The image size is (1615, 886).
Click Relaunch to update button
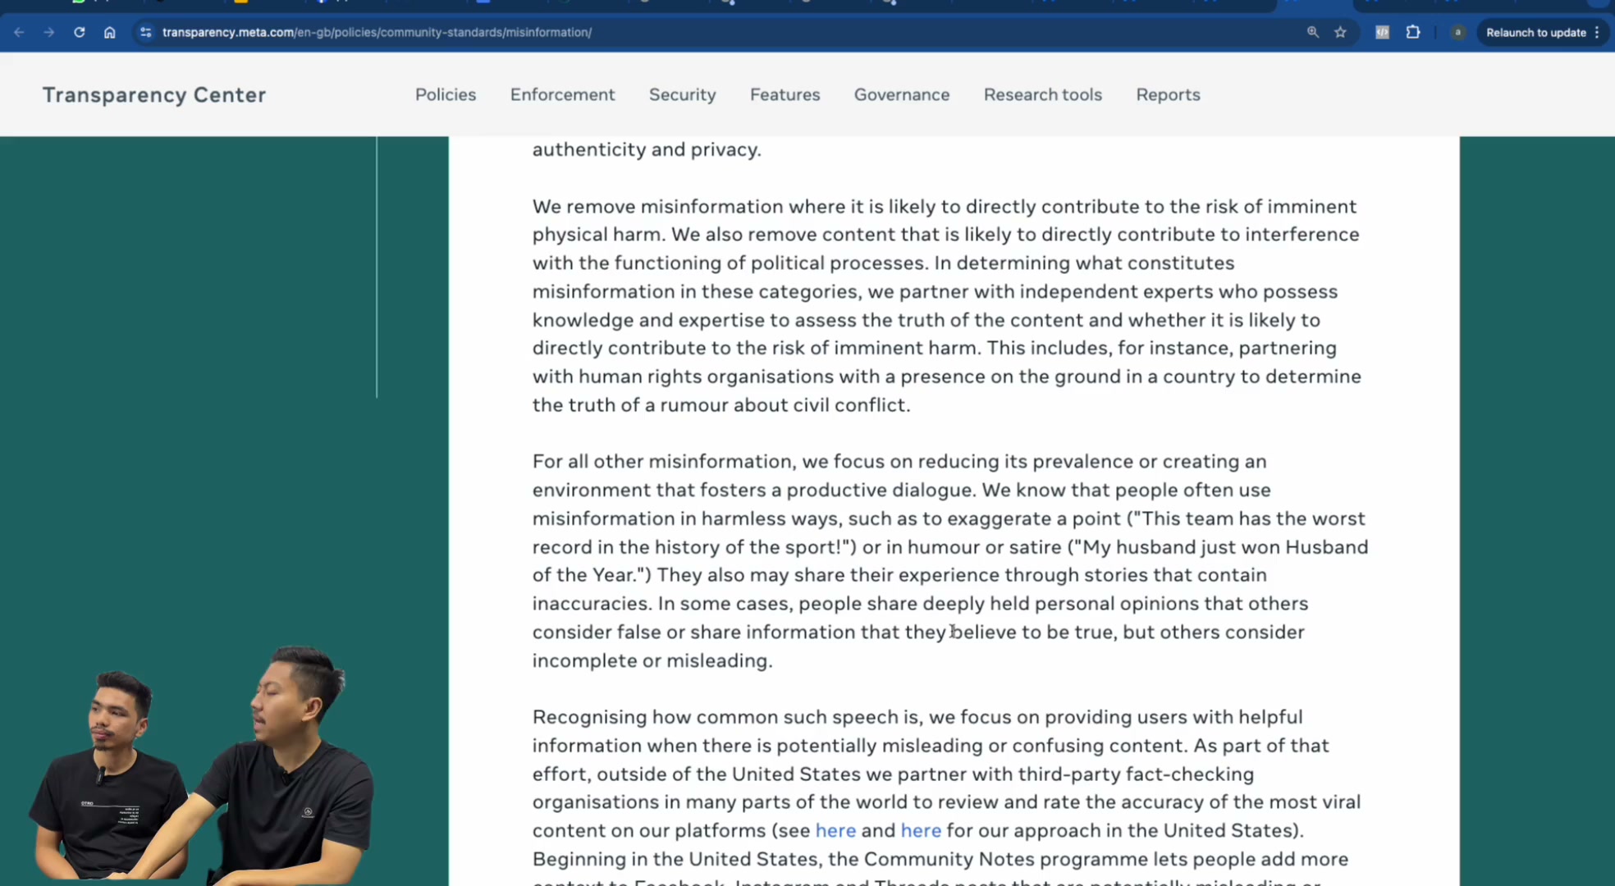tap(1535, 32)
